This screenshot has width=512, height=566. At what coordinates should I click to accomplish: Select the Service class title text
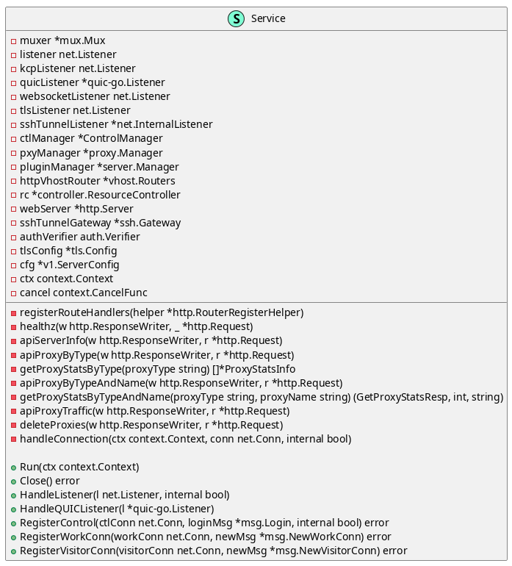point(268,18)
